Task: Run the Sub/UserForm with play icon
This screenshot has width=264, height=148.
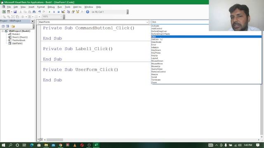Action: (x=49, y=12)
